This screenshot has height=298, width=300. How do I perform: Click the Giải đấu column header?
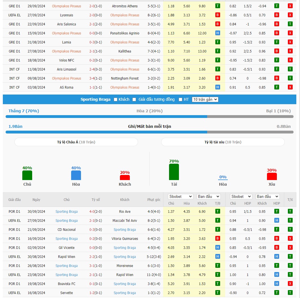14,200
